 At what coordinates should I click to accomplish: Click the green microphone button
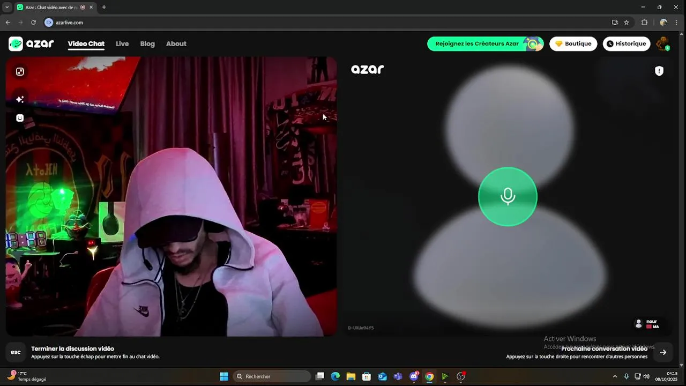508,197
